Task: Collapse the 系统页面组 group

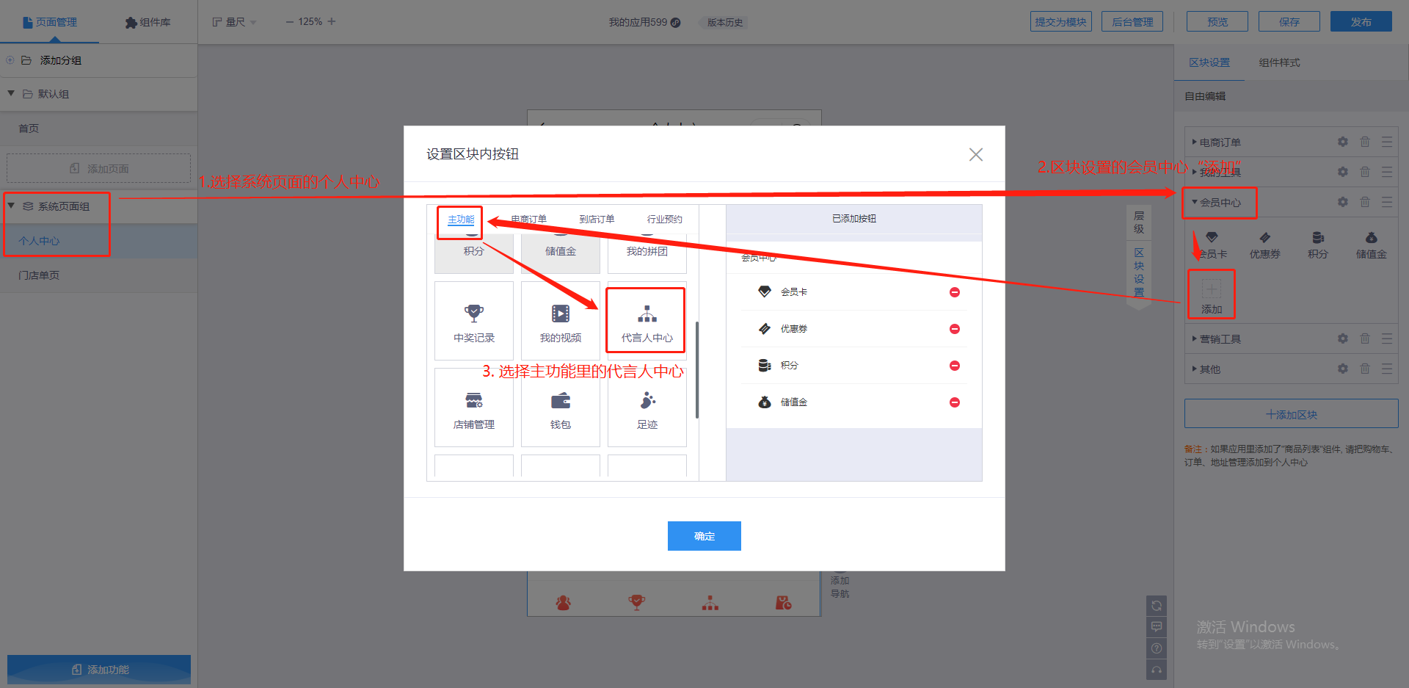Action: (x=12, y=206)
